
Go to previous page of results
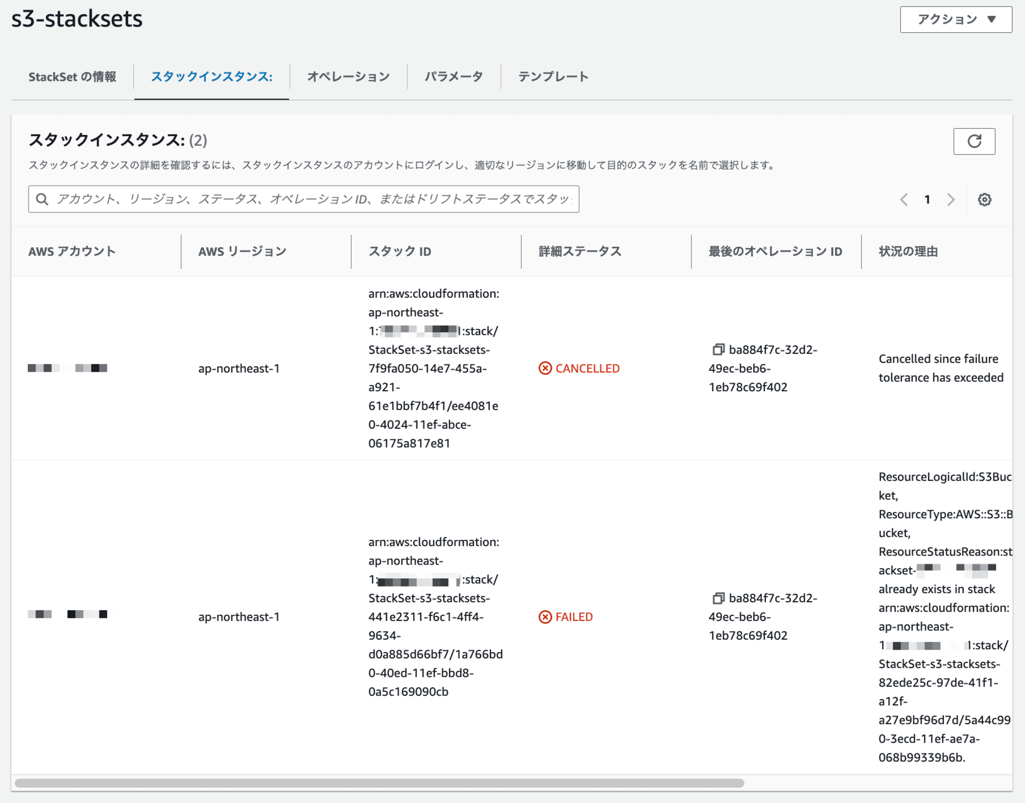pos(904,199)
